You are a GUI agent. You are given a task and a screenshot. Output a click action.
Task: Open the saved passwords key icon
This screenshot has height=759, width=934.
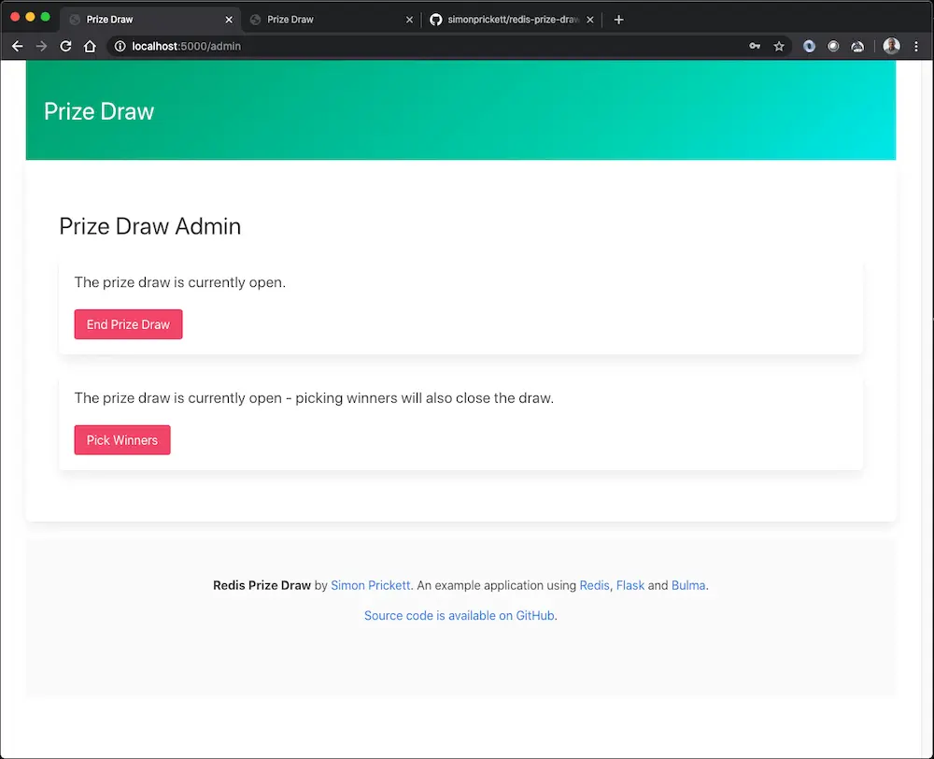click(x=755, y=46)
